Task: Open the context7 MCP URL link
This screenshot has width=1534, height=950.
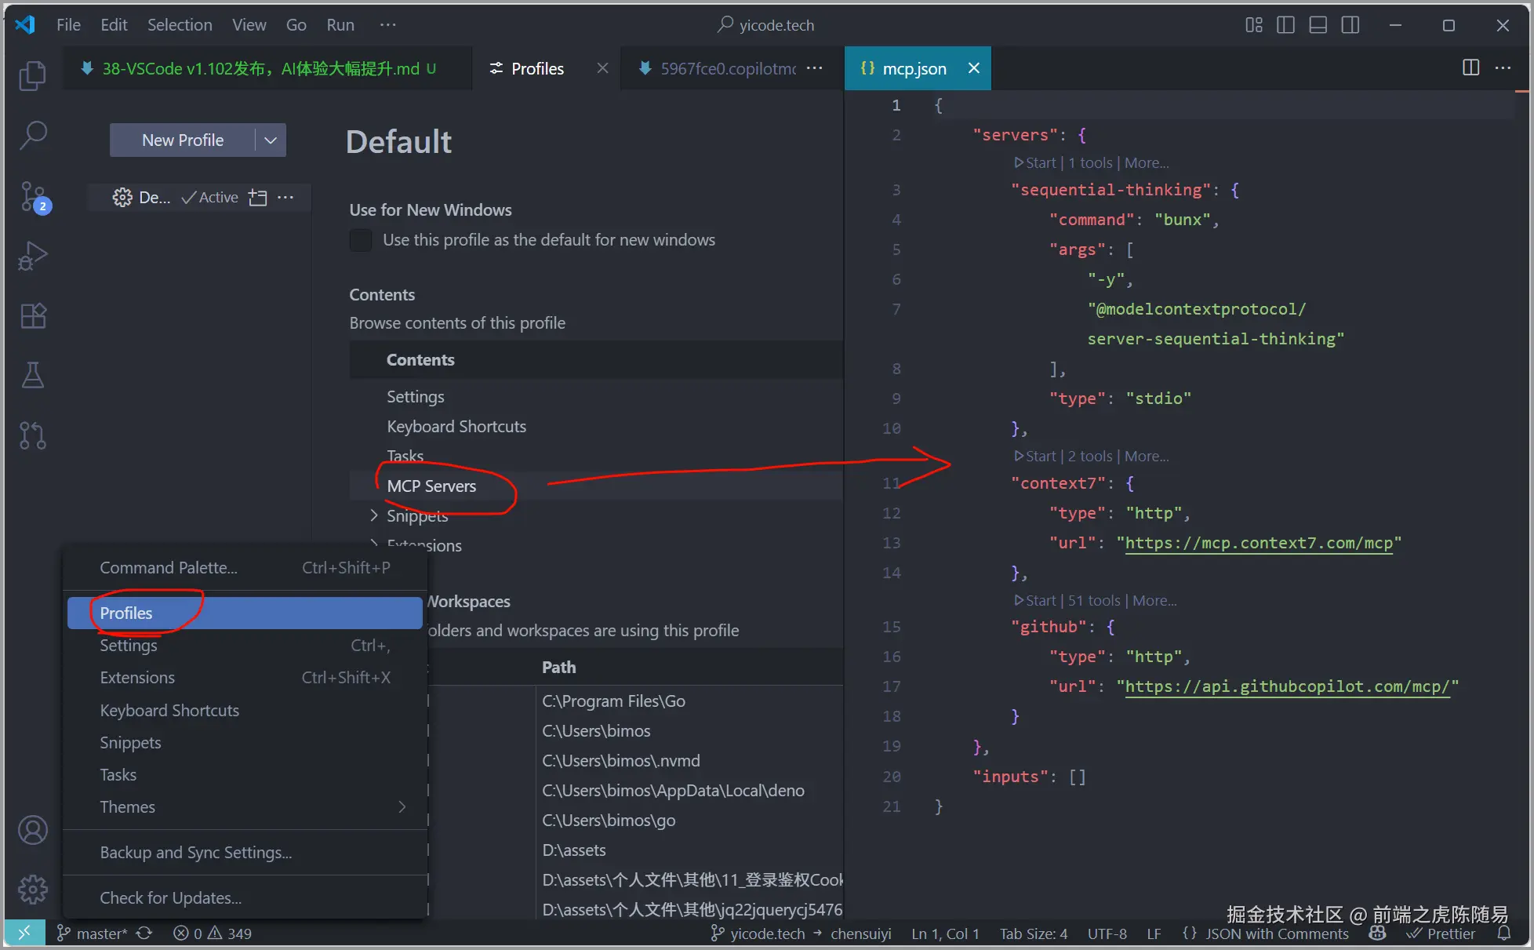Action: 1258,543
